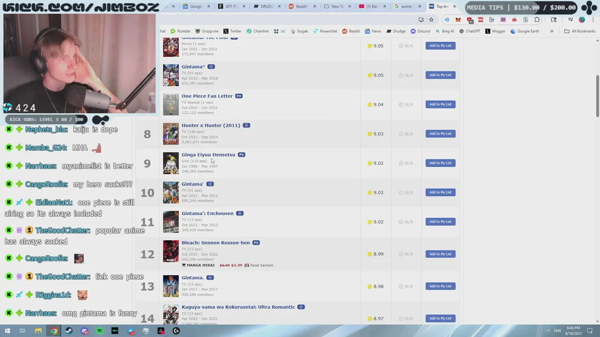Open Gintama° title link
Viewport: 600px width, 337px height.
[x=193, y=67]
